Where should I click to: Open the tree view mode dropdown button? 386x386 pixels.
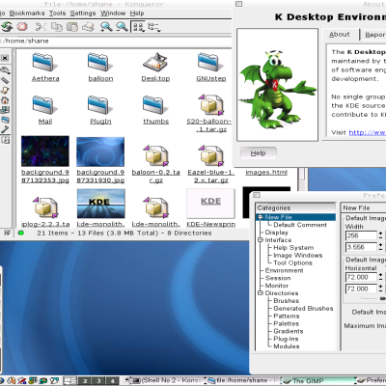[x=154, y=27]
